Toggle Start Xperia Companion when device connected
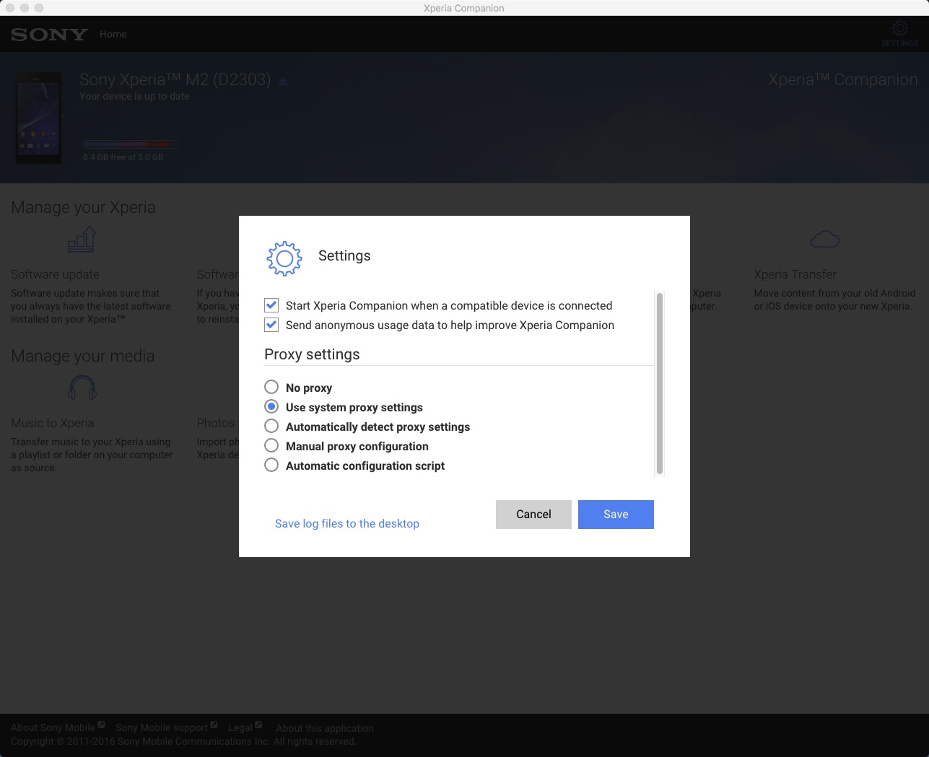929x757 pixels. pos(271,305)
